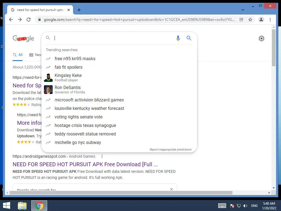281x211 pixels.
Task: Select michelle go nyc subway suggestion
Action: 119,143
